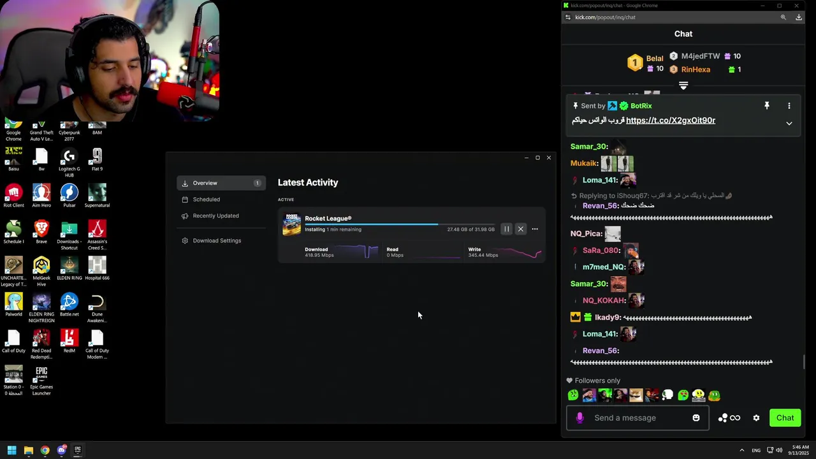Screen dimensions: 816x459
Task: Open RedM desktop icon
Action: coord(69,341)
